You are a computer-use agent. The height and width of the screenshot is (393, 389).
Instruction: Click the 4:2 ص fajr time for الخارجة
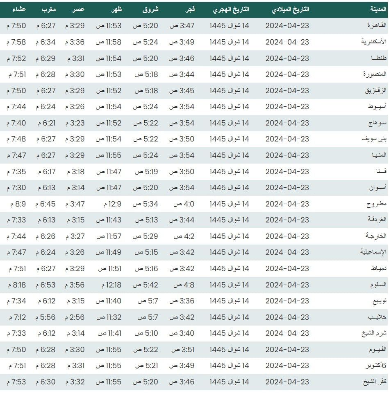184,236
